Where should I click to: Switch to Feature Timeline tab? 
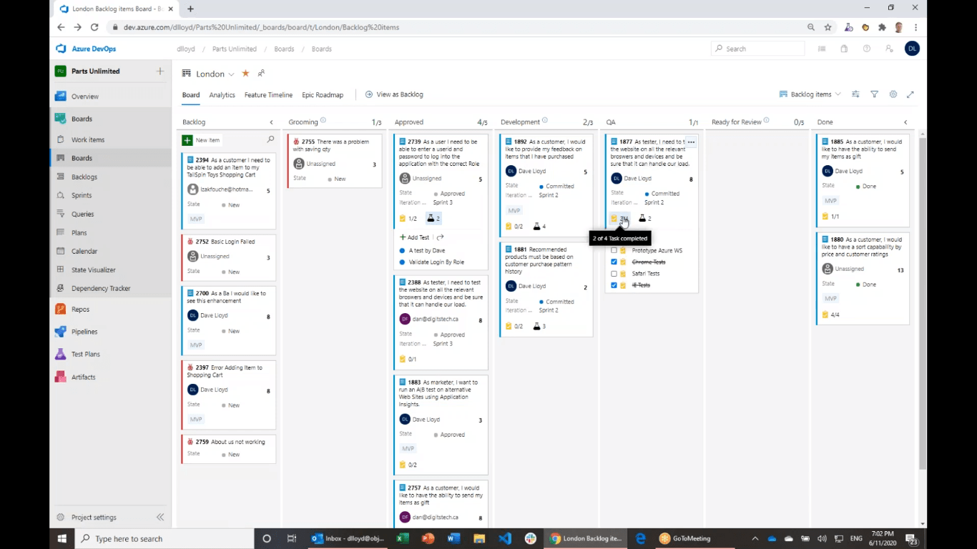point(268,95)
